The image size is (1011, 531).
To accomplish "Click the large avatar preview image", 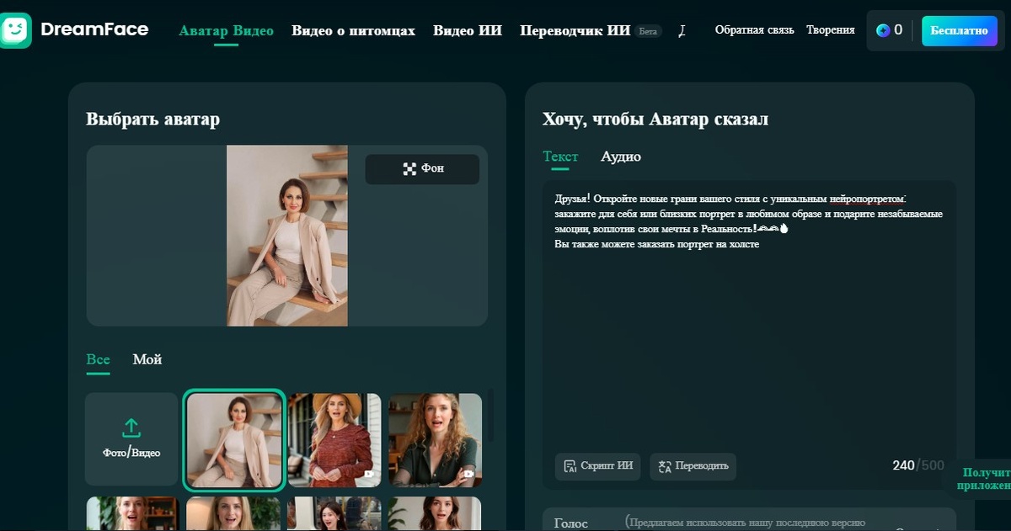I will pyautogui.click(x=287, y=236).
